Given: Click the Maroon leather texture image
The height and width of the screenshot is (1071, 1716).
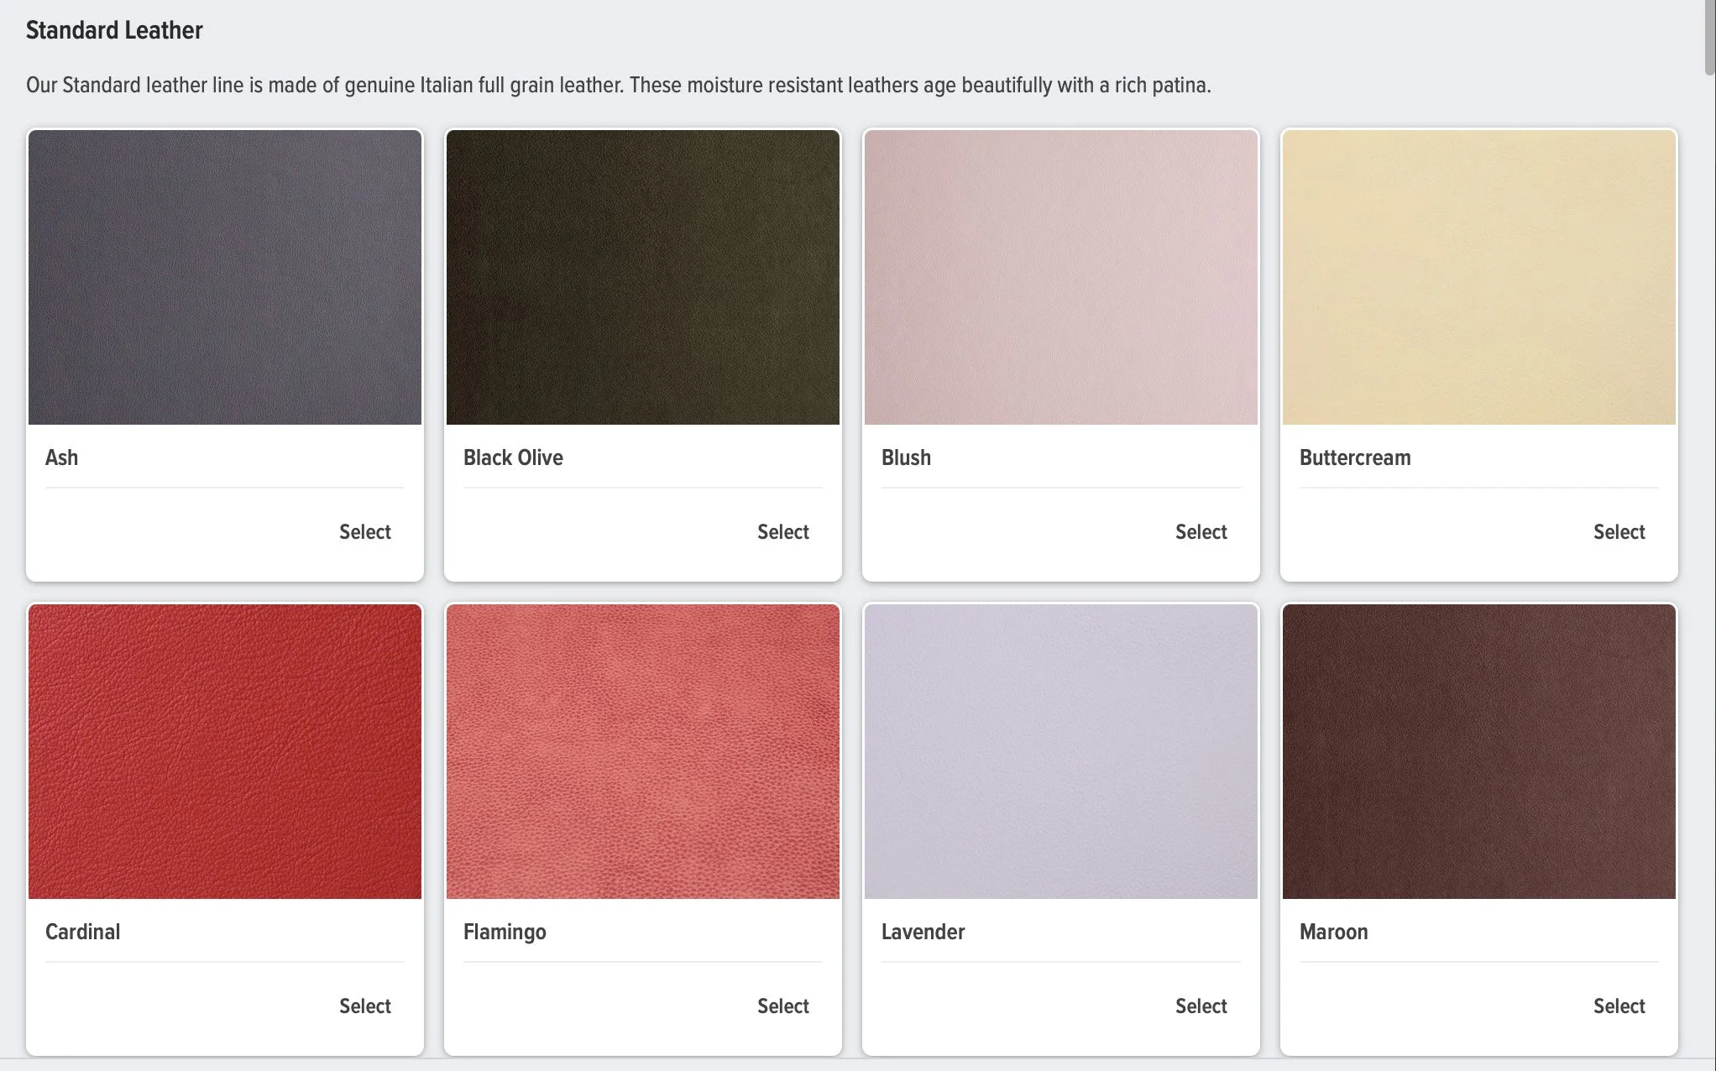Looking at the screenshot, I should coord(1478,751).
